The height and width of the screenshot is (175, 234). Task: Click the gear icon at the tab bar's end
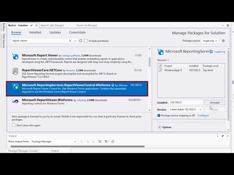coord(228,26)
